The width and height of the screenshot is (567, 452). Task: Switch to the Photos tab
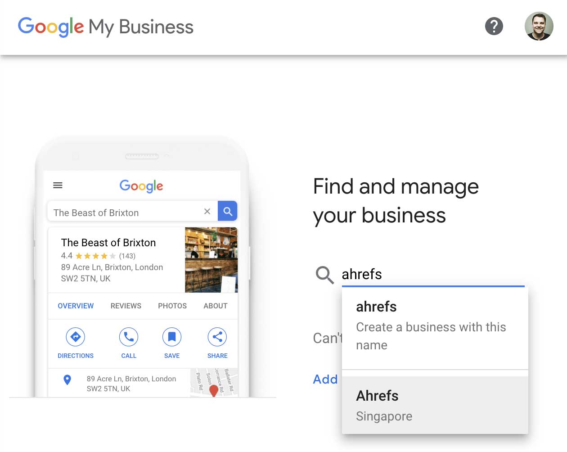(172, 306)
